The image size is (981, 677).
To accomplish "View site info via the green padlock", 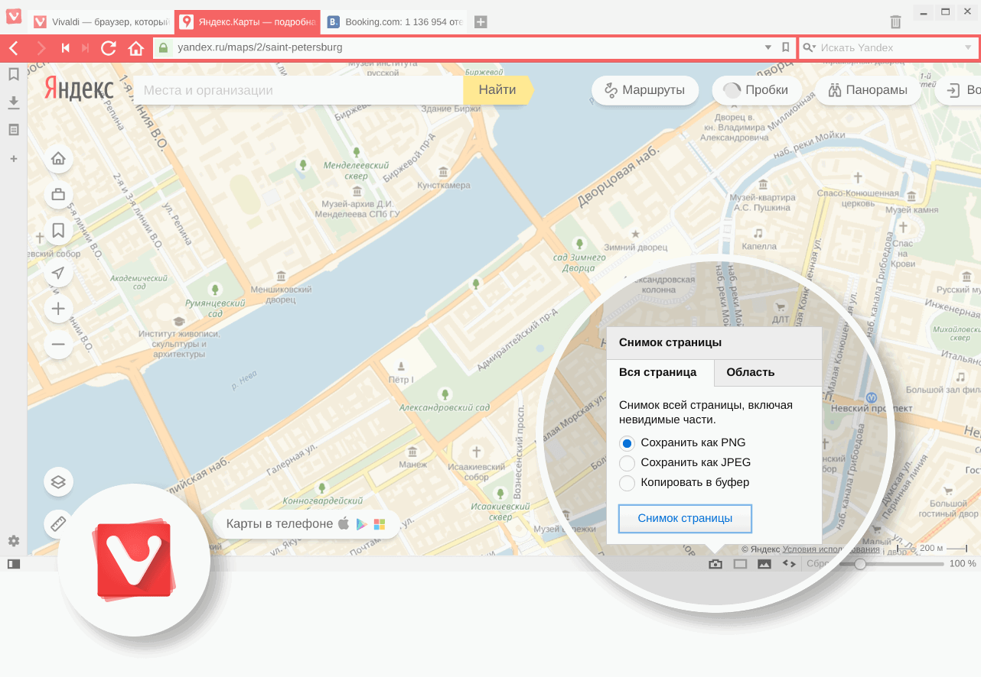I will (x=163, y=47).
